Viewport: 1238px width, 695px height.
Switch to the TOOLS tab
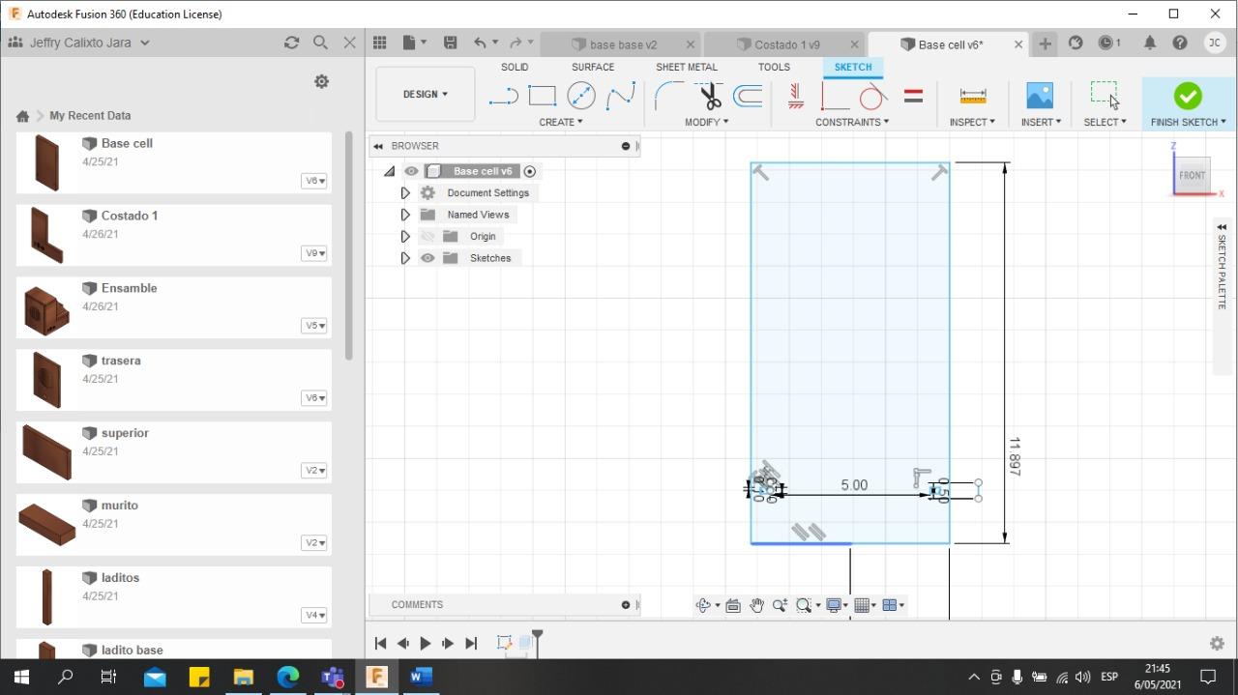click(774, 67)
